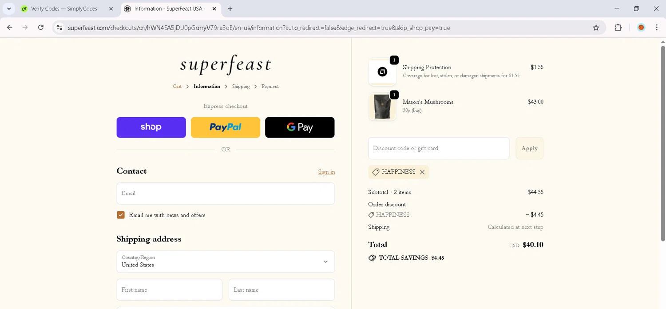Click the Last name field
The width and height of the screenshot is (666, 309).
[x=281, y=290]
